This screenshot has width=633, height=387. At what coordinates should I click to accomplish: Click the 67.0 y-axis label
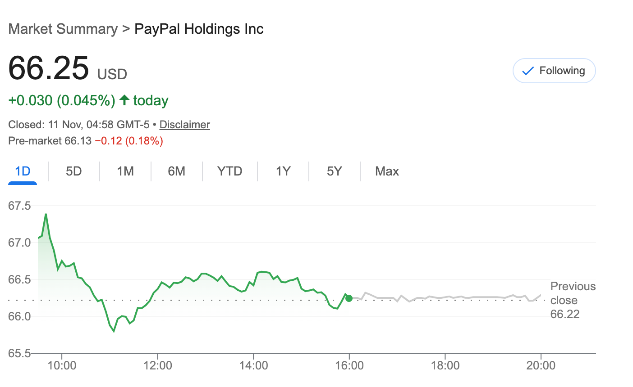click(19, 243)
